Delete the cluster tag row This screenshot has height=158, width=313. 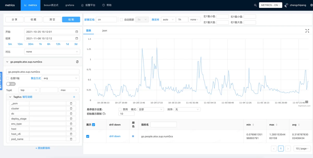(71, 108)
